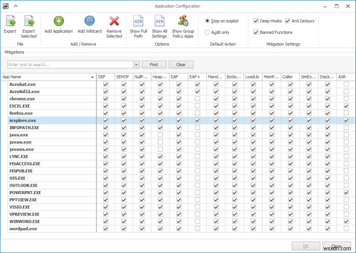Select the Audit only radio button
The width and height of the screenshot is (356, 253).
click(208, 32)
